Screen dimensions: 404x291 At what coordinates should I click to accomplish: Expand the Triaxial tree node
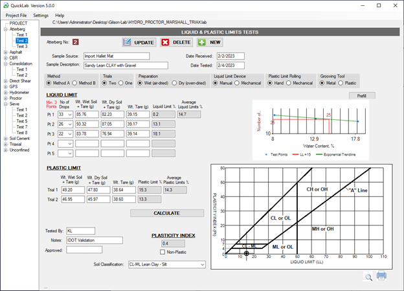tap(6, 145)
